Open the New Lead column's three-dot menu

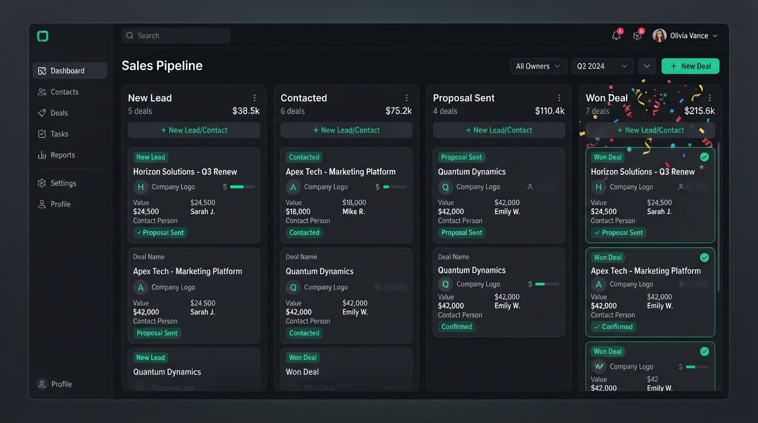point(255,98)
